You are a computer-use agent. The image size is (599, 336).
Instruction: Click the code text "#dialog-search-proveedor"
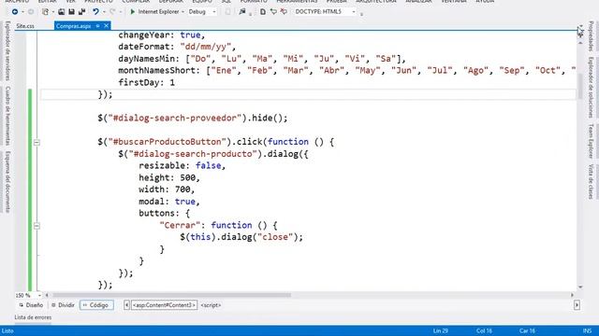(x=175, y=119)
